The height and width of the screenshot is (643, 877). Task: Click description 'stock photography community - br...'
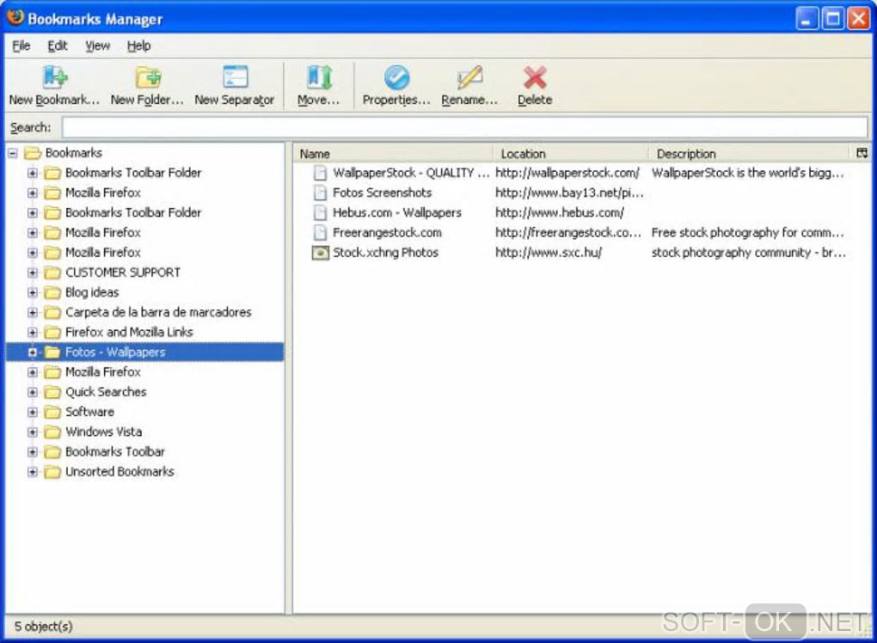click(749, 253)
